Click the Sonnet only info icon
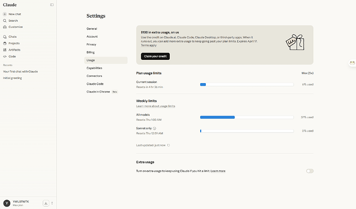The height and width of the screenshot is (209, 356). (154, 128)
